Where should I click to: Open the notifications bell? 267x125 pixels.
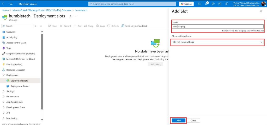[x=207, y=4]
